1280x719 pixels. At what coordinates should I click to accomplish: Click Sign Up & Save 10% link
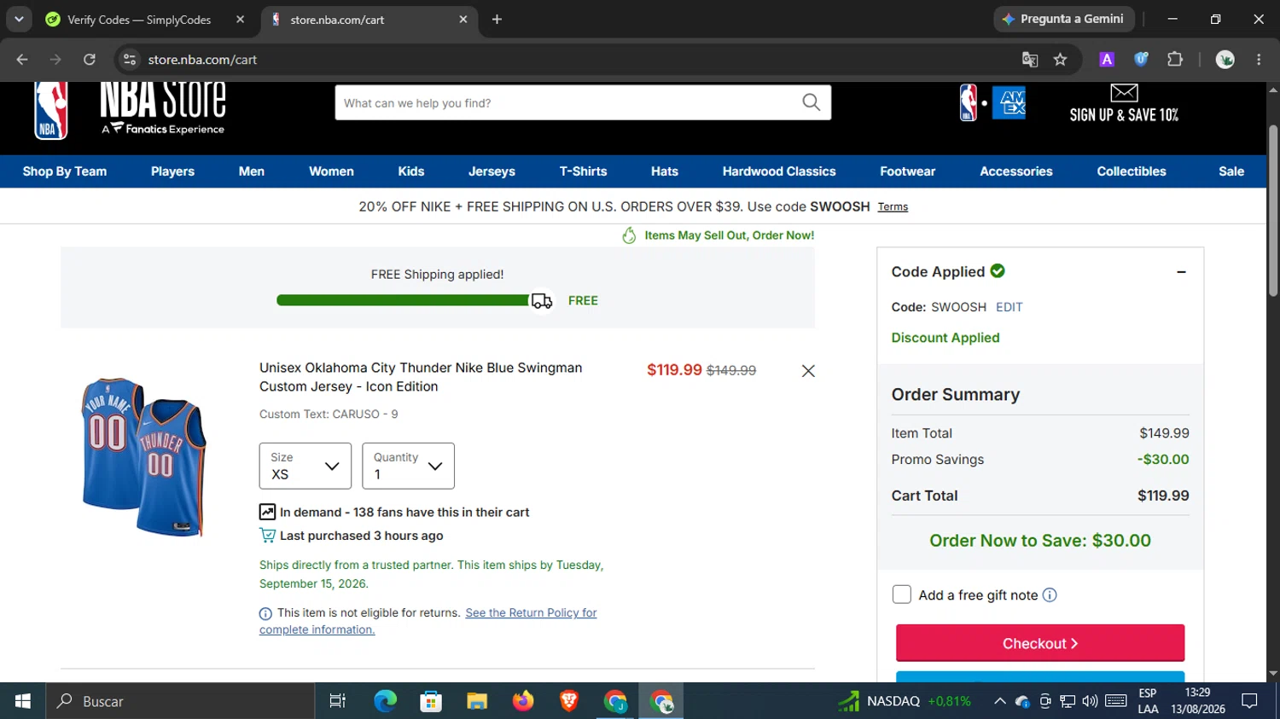point(1124,115)
